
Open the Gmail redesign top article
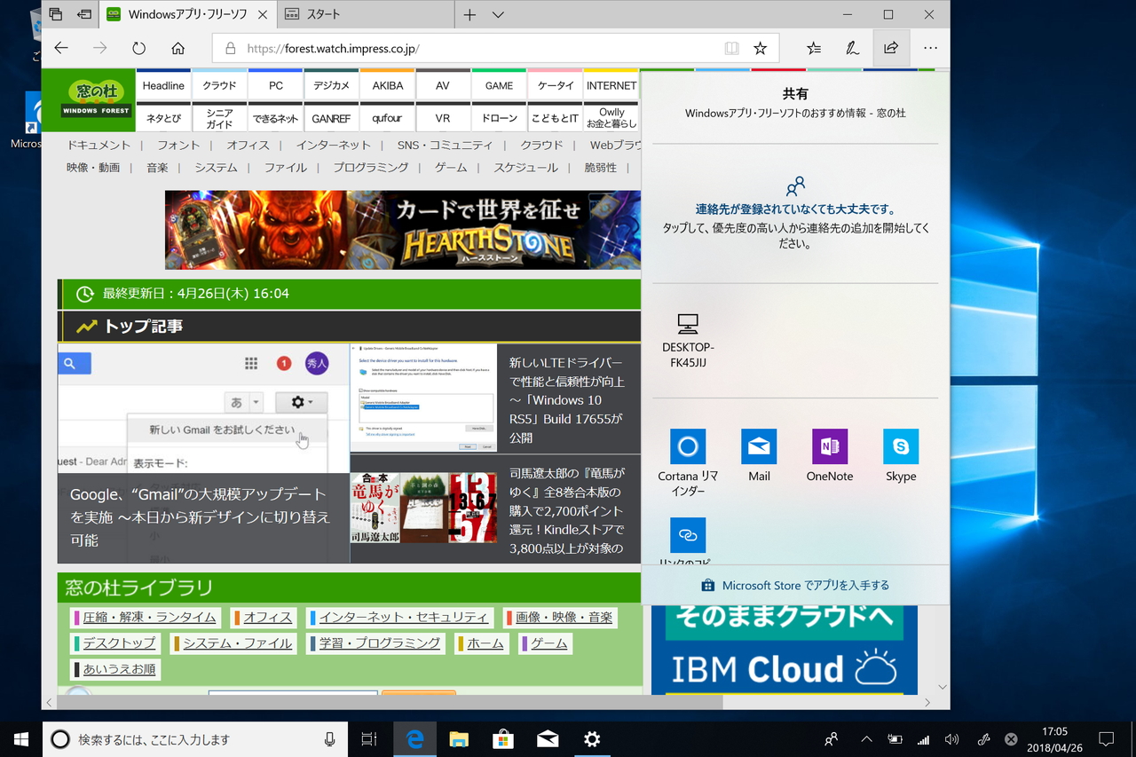click(203, 454)
